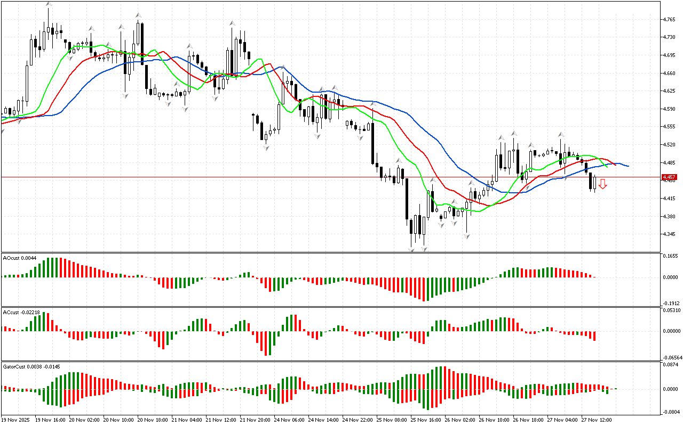Click the red down arrow sell signal
This screenshot has width=683, height=426.
point(602,184)
